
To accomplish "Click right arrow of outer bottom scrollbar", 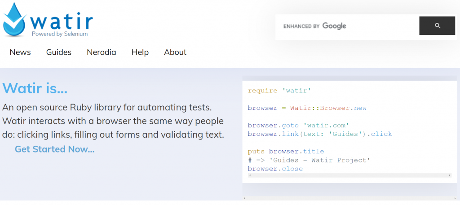I will pos(455,198).
